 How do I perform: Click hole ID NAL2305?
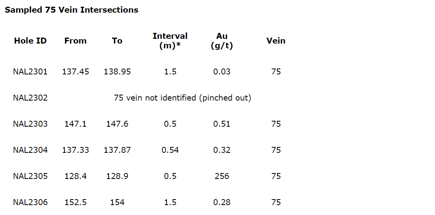[30, 176]
